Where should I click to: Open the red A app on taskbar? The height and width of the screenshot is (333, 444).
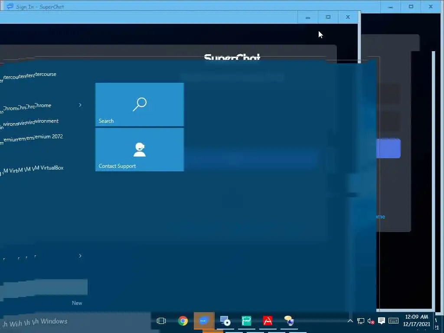[x=268, y=321]
